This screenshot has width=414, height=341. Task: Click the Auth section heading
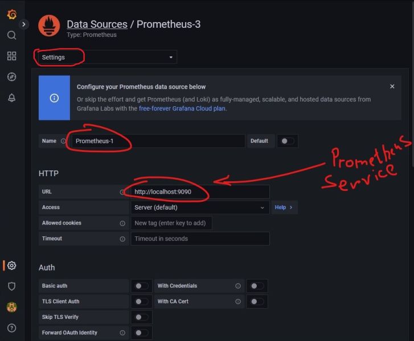(x=47, y=268)
